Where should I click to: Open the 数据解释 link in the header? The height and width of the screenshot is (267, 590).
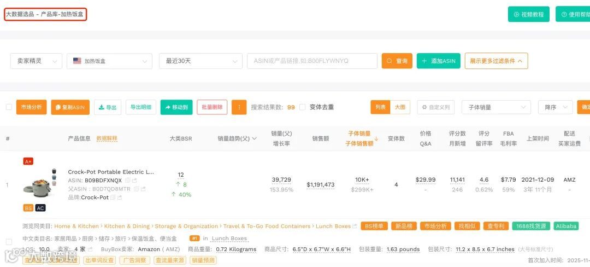(x=107, y=138)
